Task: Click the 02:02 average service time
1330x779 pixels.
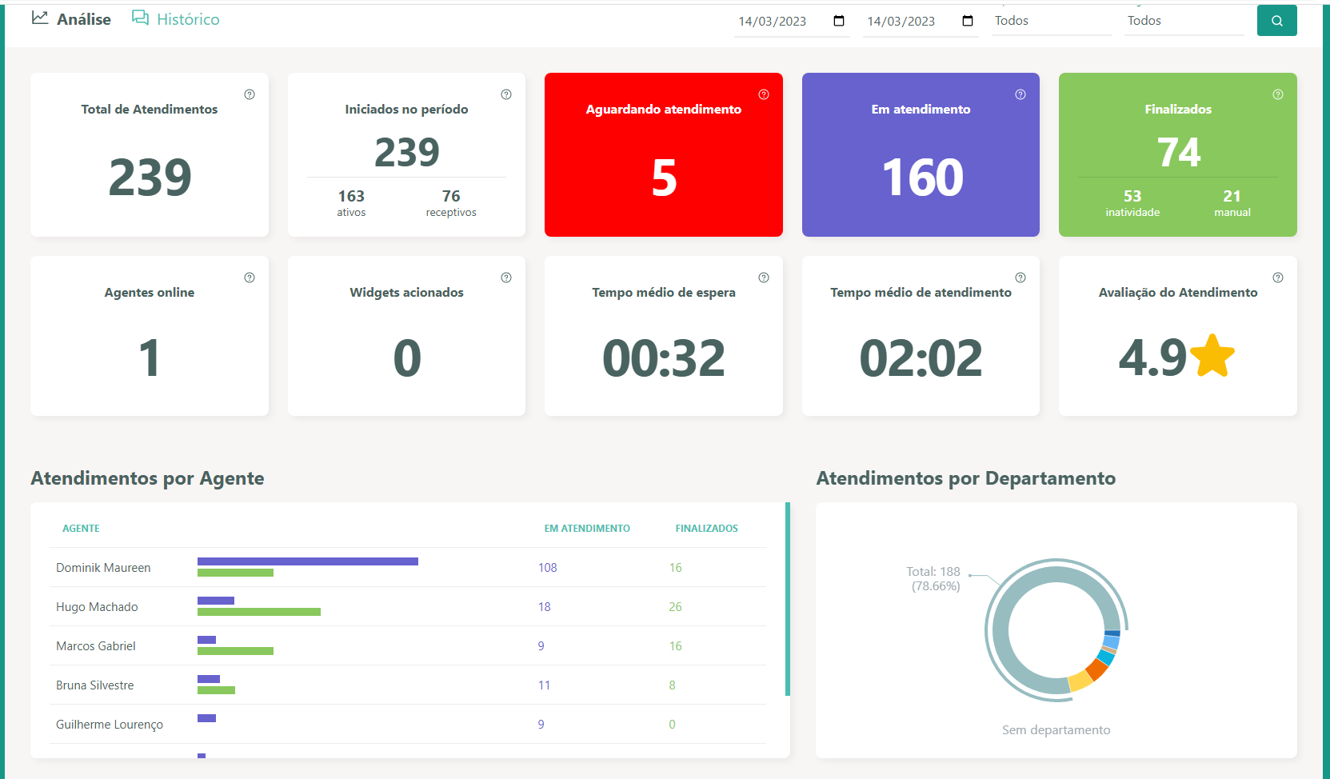Action: click(921, 358)
